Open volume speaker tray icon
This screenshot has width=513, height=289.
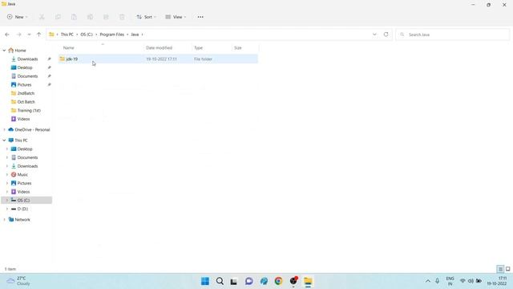[x=471, y=281]
